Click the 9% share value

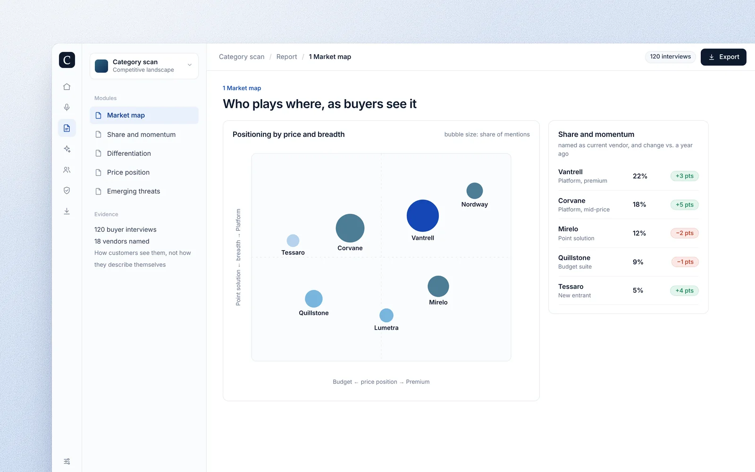pyautogui.click(x=638, y=262)
